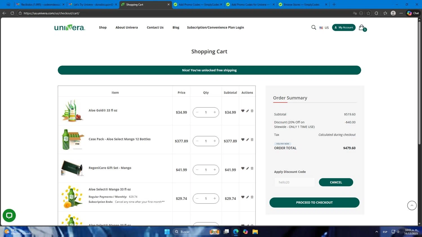The width and height of the screenshot is (422, 237).
Task: Open Subscription/Convenience Plan Login
Action: pos(216,28)
